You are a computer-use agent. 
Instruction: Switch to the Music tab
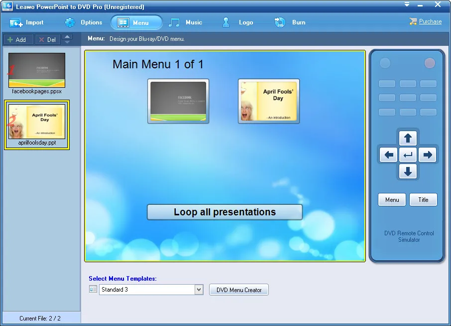click(186, 22)
